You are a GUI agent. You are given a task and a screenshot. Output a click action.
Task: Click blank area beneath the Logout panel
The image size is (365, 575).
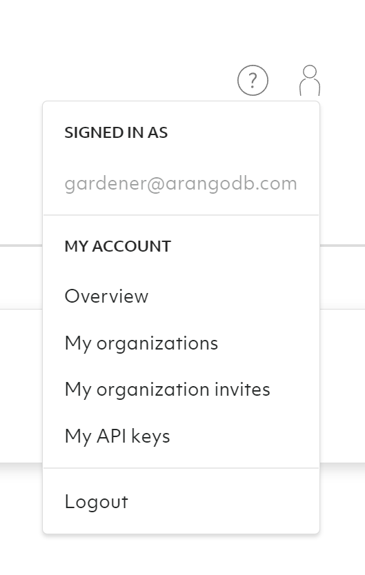point(181,556)
